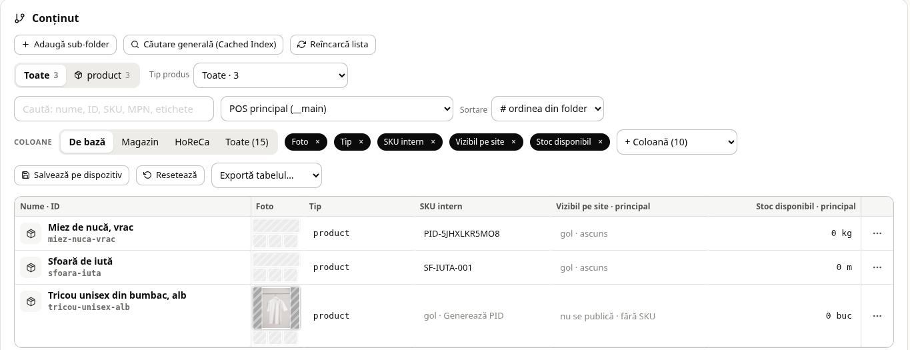Image resolution: width=910 pixels, height=350 pixels.
Task: Click SKU cell SF-IUTA-001
Action: (x=448, y=268)
